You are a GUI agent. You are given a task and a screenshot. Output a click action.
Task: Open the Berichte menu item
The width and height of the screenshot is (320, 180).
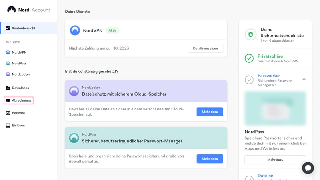18,113
